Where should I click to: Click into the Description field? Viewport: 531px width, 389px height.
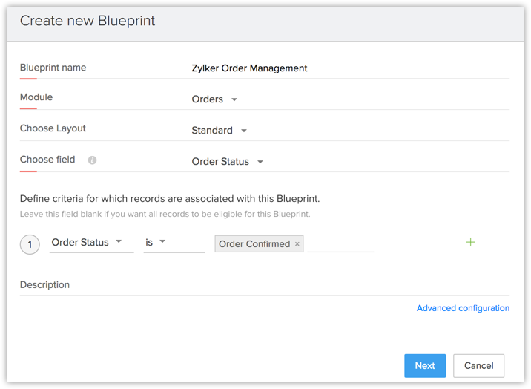264,286
